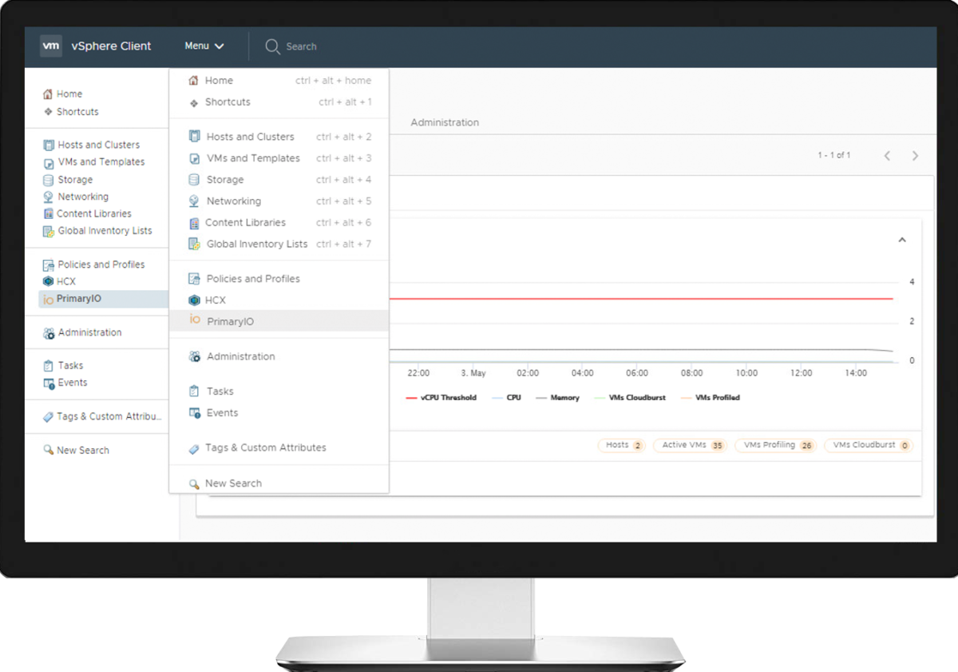
Task: Open Content Libraries from the Menu dropdown
Action: (x=279, y=223)
